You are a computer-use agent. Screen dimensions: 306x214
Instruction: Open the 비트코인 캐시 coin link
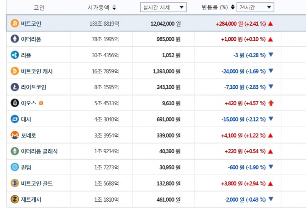point(37,71)
